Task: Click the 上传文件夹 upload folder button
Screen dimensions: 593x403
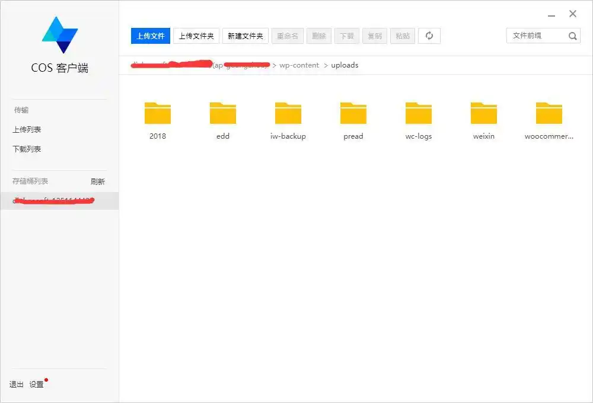Action: pos(196,36)
